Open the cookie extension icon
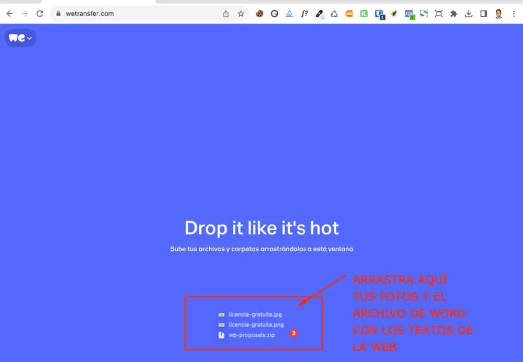This screenshot has height=362, width=523. pyautogui.click(x=259, y=14)
